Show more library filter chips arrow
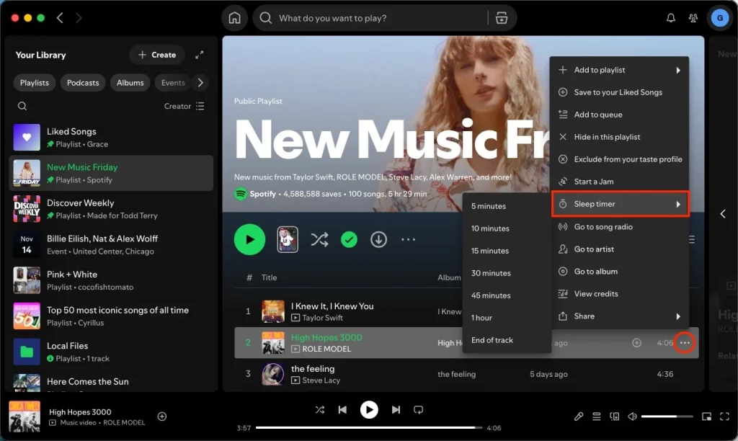The height and width of the screenshot is (441, 738). [200, 83]
